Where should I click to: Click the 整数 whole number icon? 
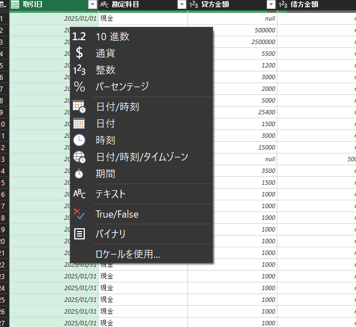(x=79, y=70)
